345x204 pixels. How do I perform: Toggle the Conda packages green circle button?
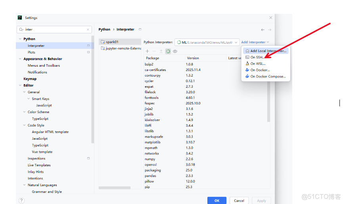(x=168, y=51)
